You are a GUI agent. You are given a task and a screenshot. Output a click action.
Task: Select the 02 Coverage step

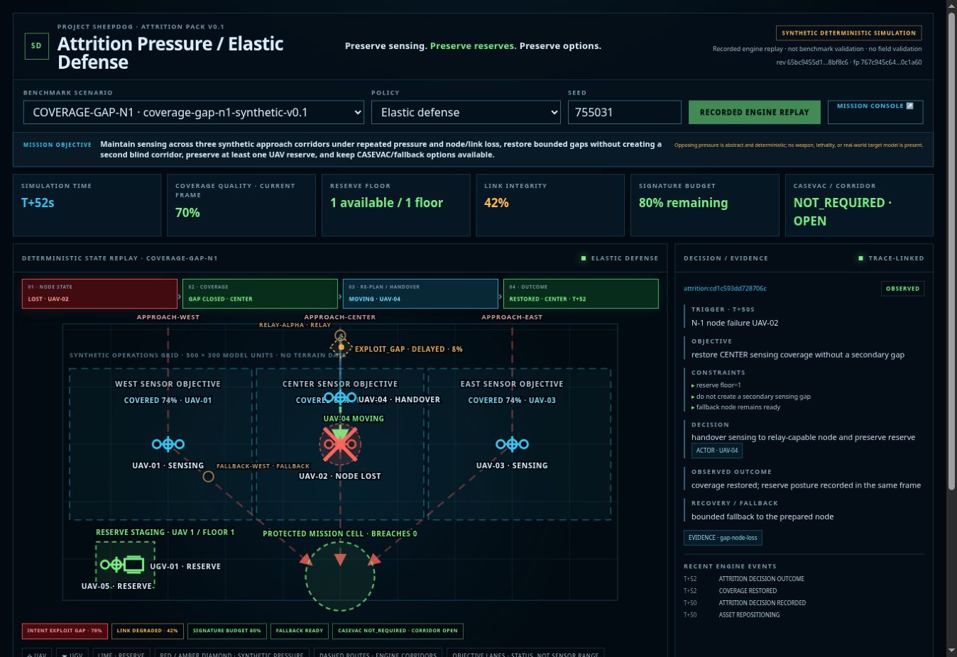260,294
